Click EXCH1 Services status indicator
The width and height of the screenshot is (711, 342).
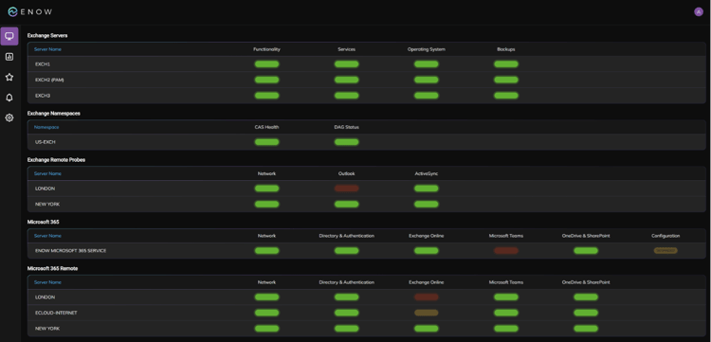(x=346, y=64)
